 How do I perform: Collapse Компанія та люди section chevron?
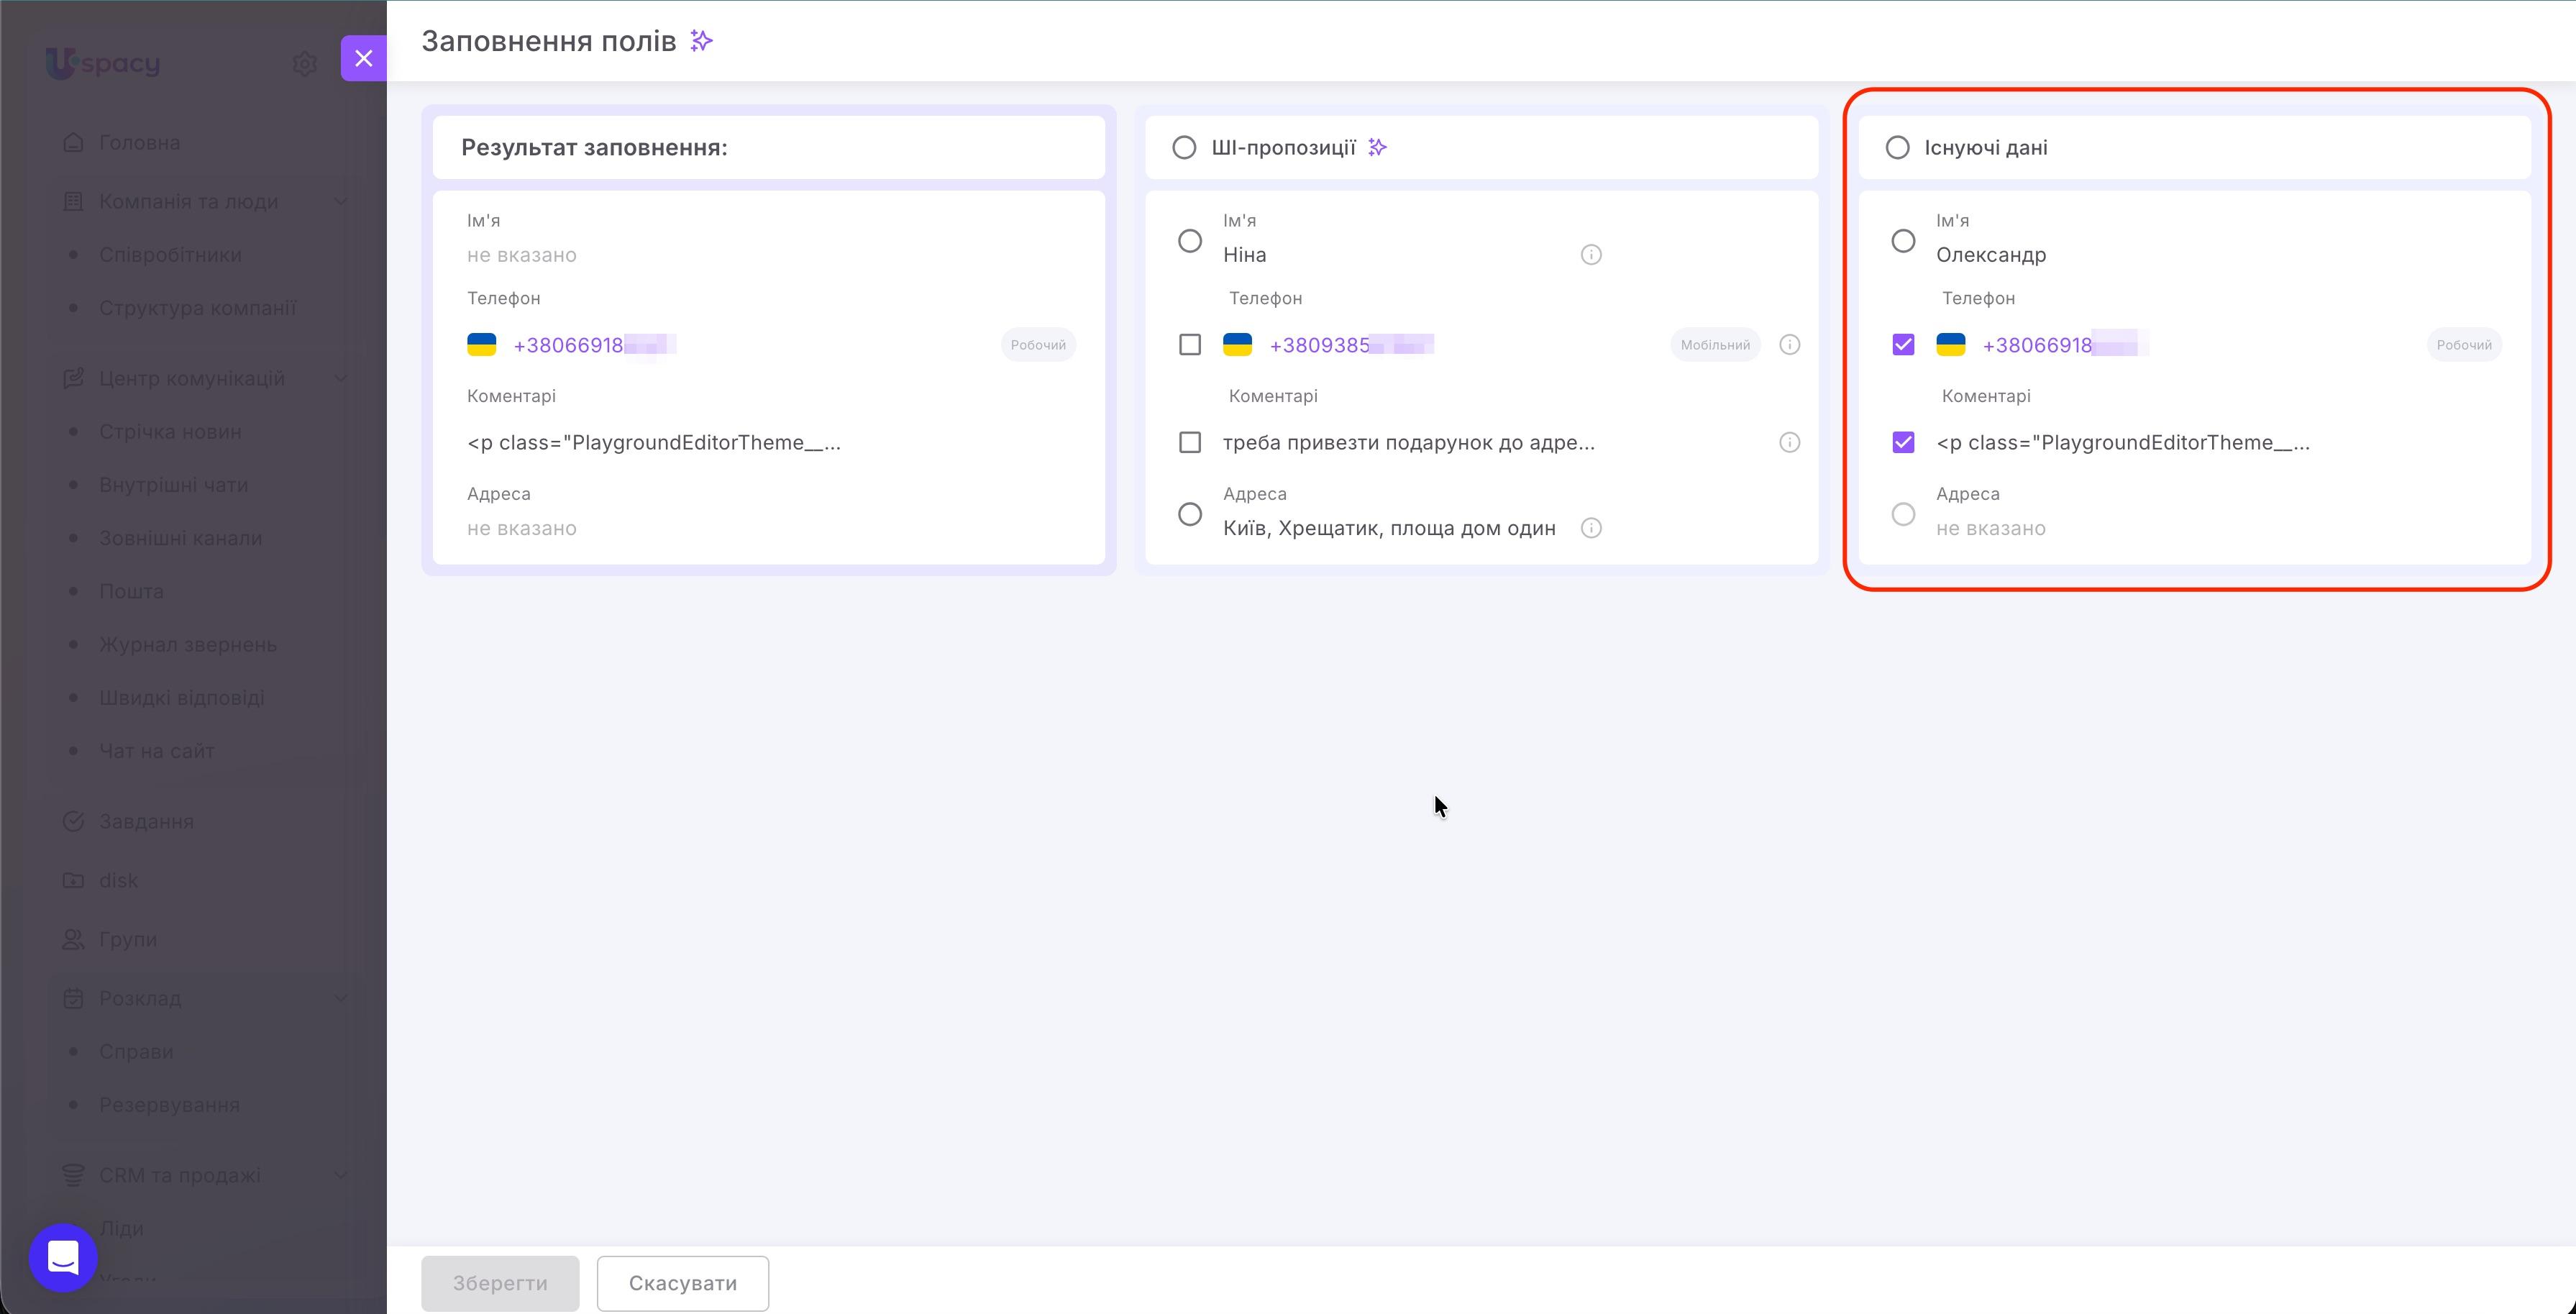coord(341,201)
